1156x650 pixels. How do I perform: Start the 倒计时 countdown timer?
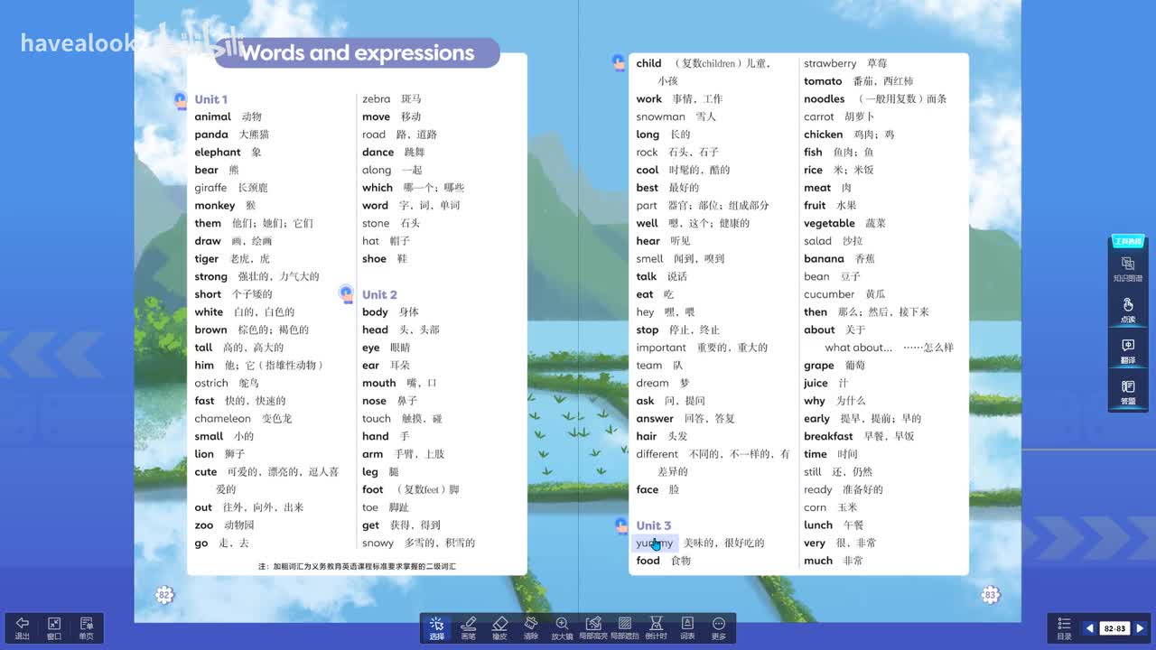[x=657, y=628]
